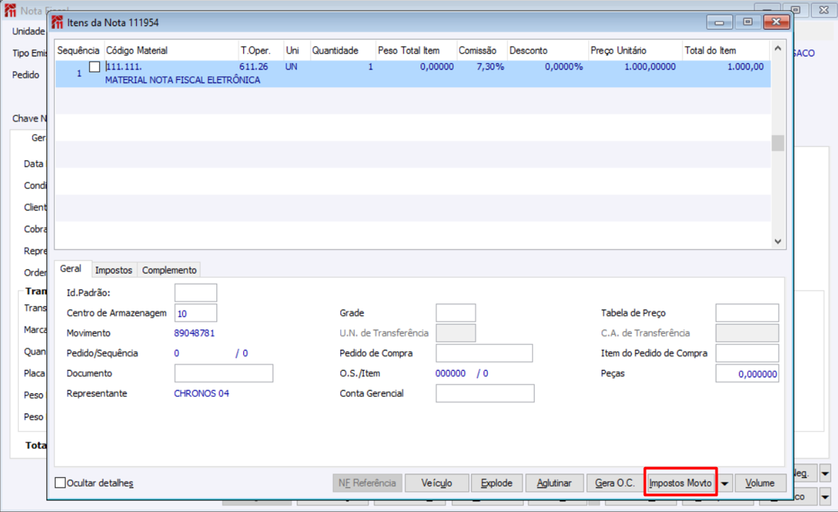
Task: Click the Preço Unitário column header
Action: tap(635, 50)
